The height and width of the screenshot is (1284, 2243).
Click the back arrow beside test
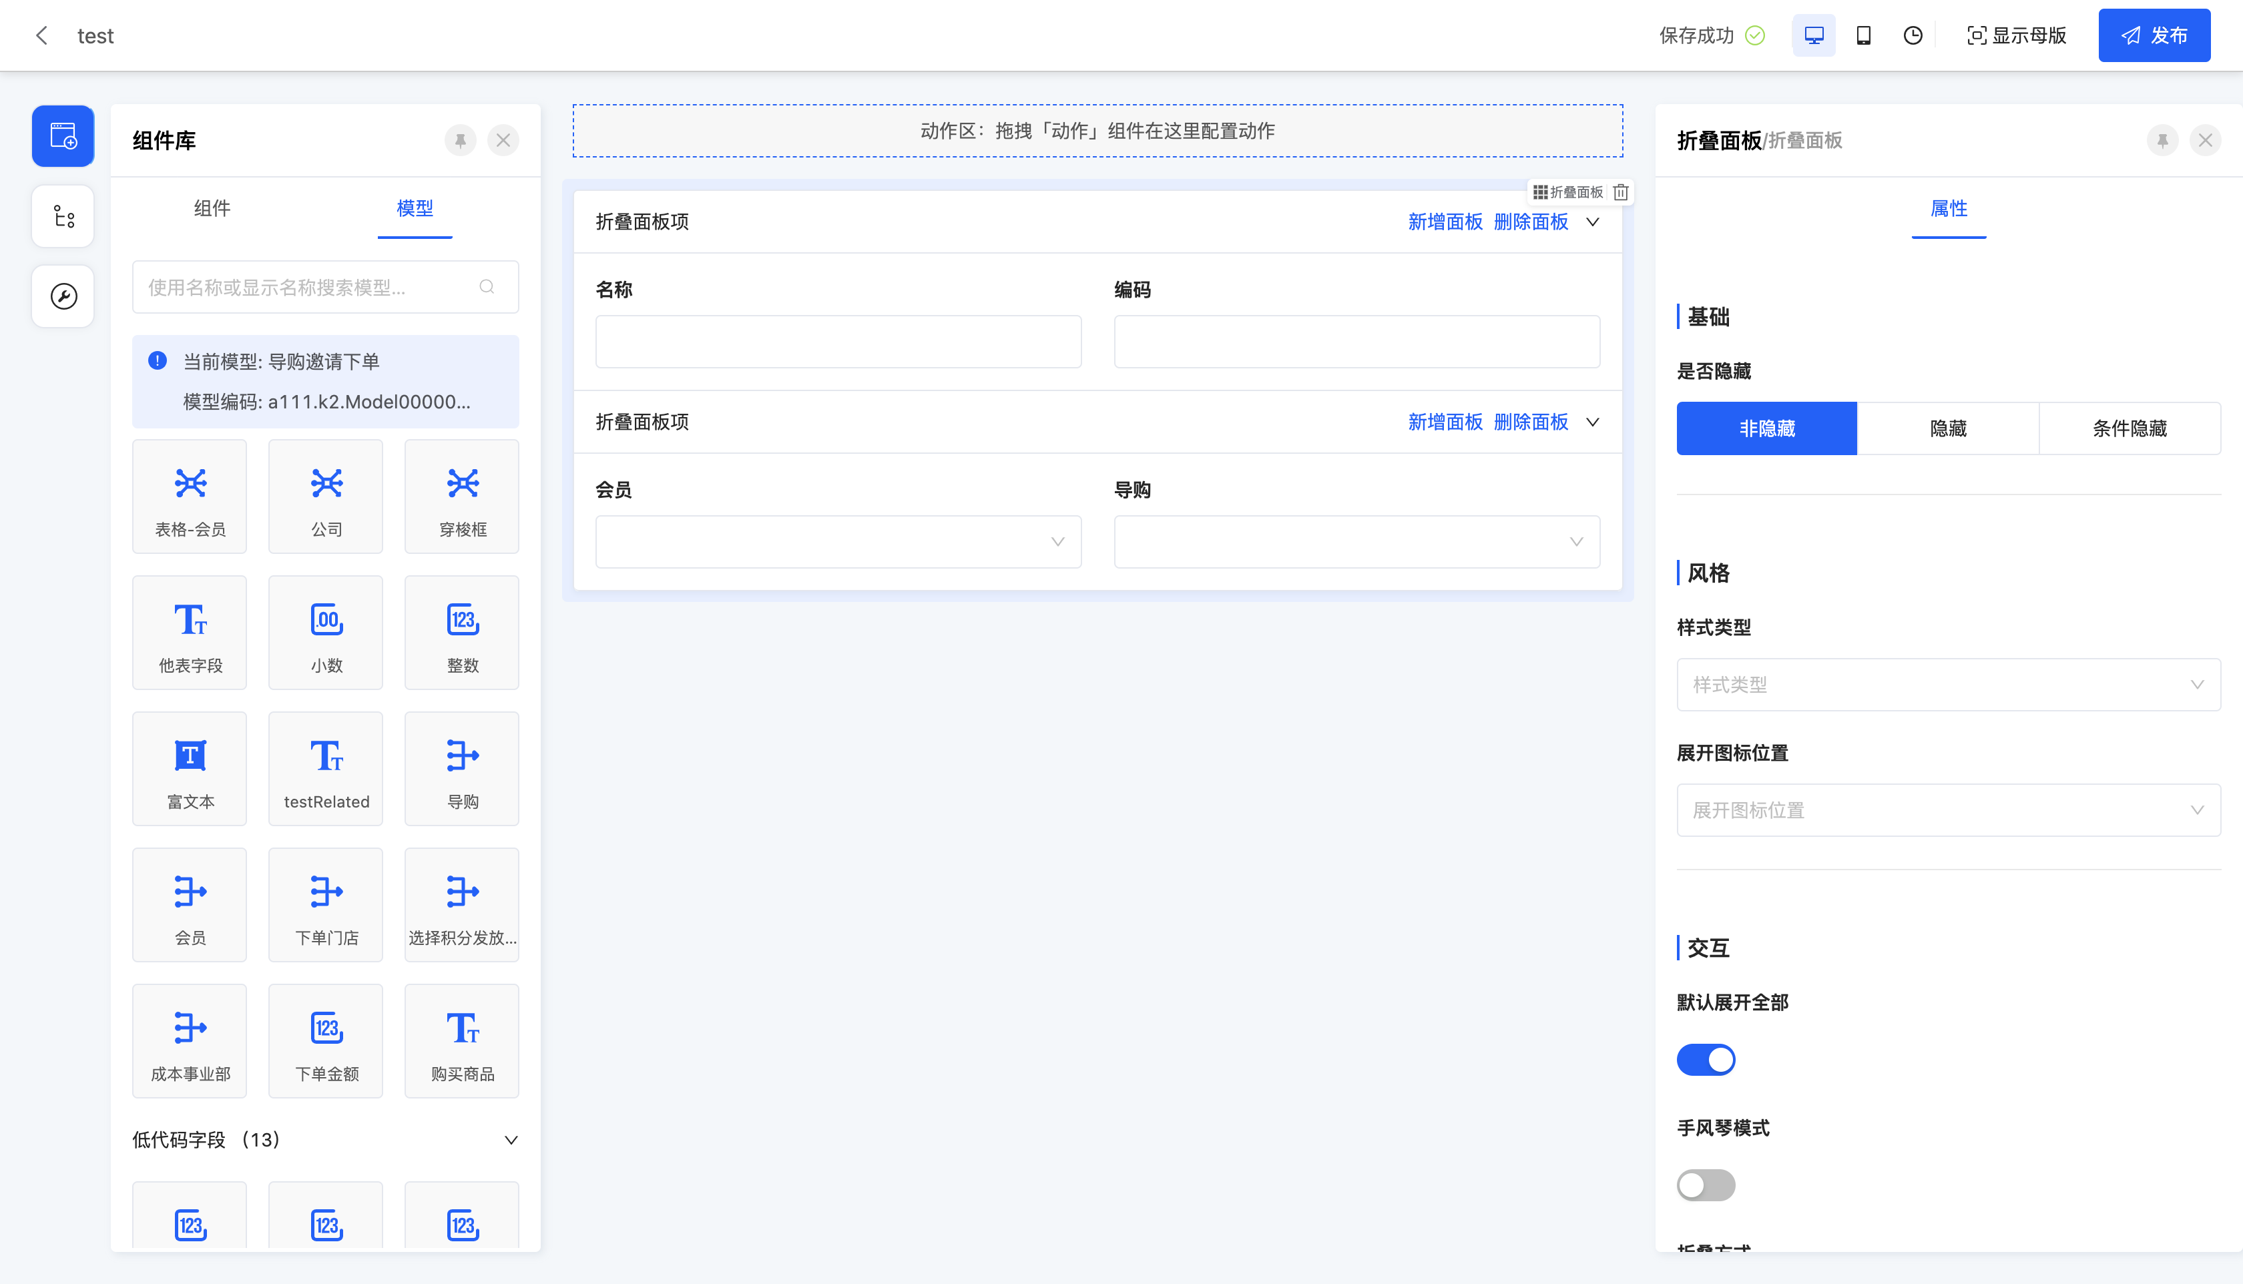pos(41,35)
